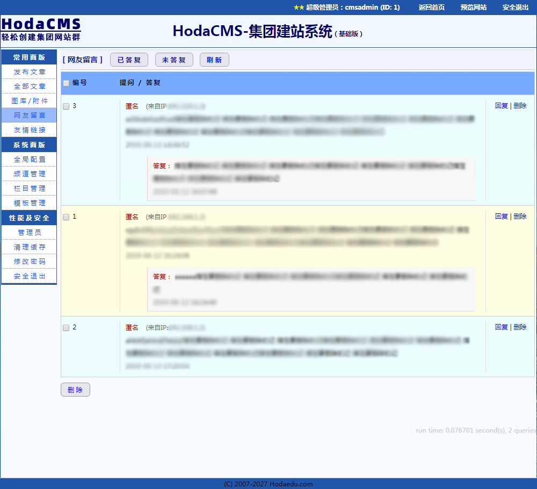Click 删除 for message 2
Screen dimensions: 537x489
click(520, 327)
